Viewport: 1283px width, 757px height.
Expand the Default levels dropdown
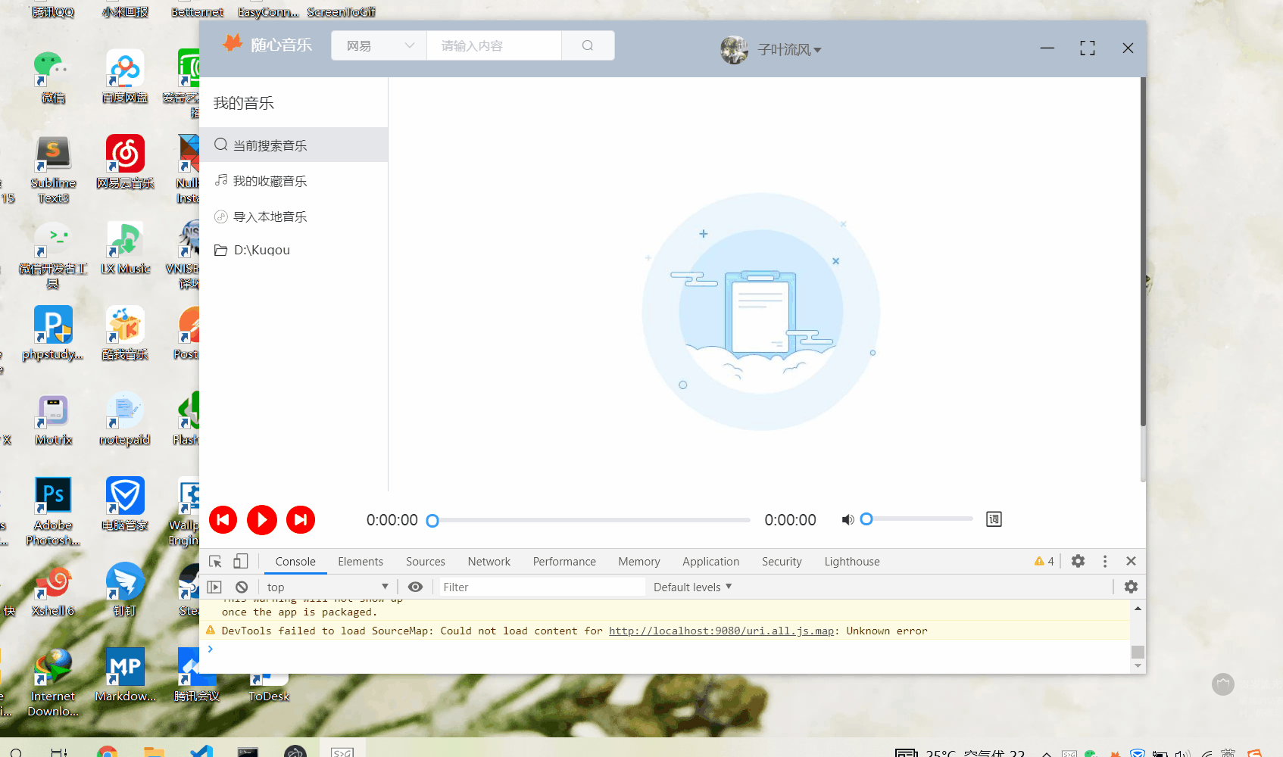[691, 587]
